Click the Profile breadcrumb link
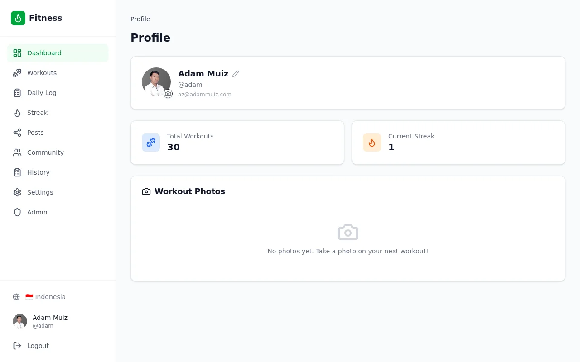The height and width of the screenshot is (362, 580). [140, 19]
